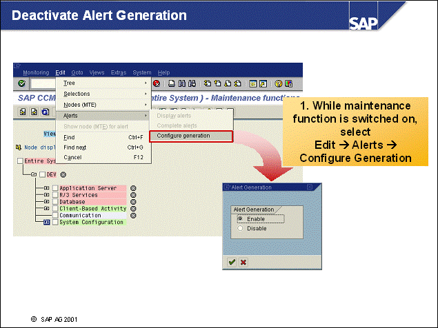
Task: Tick the Entire System checkbox
Action: tap(20, 161)
